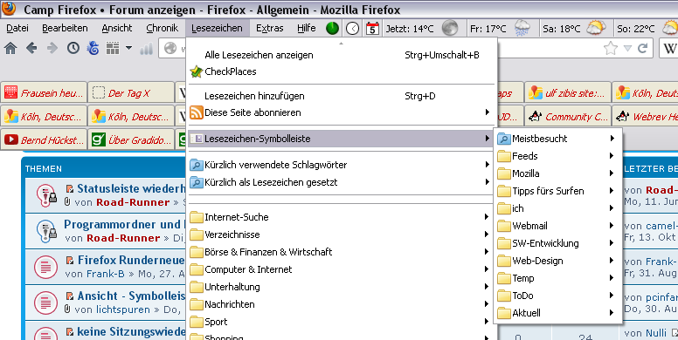Go back with the left arrow icon
The height and width of the screenshot is (340, 678).
pos(31,48)
